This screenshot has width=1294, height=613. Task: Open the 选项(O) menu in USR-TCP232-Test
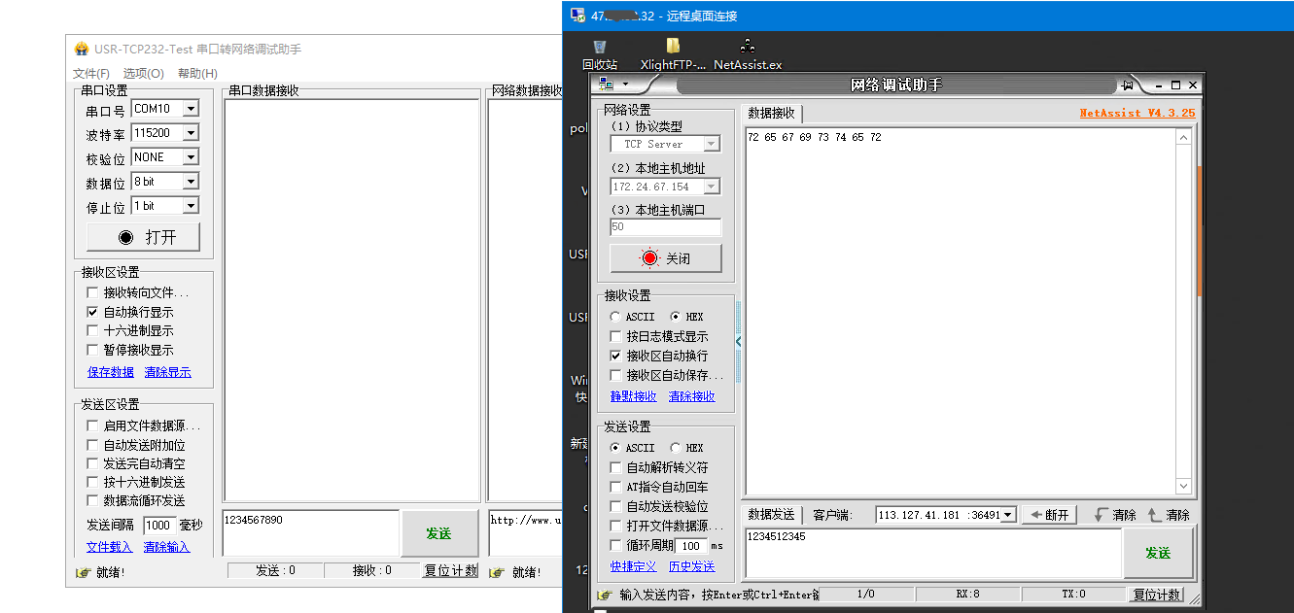click(x=143, y=74)
